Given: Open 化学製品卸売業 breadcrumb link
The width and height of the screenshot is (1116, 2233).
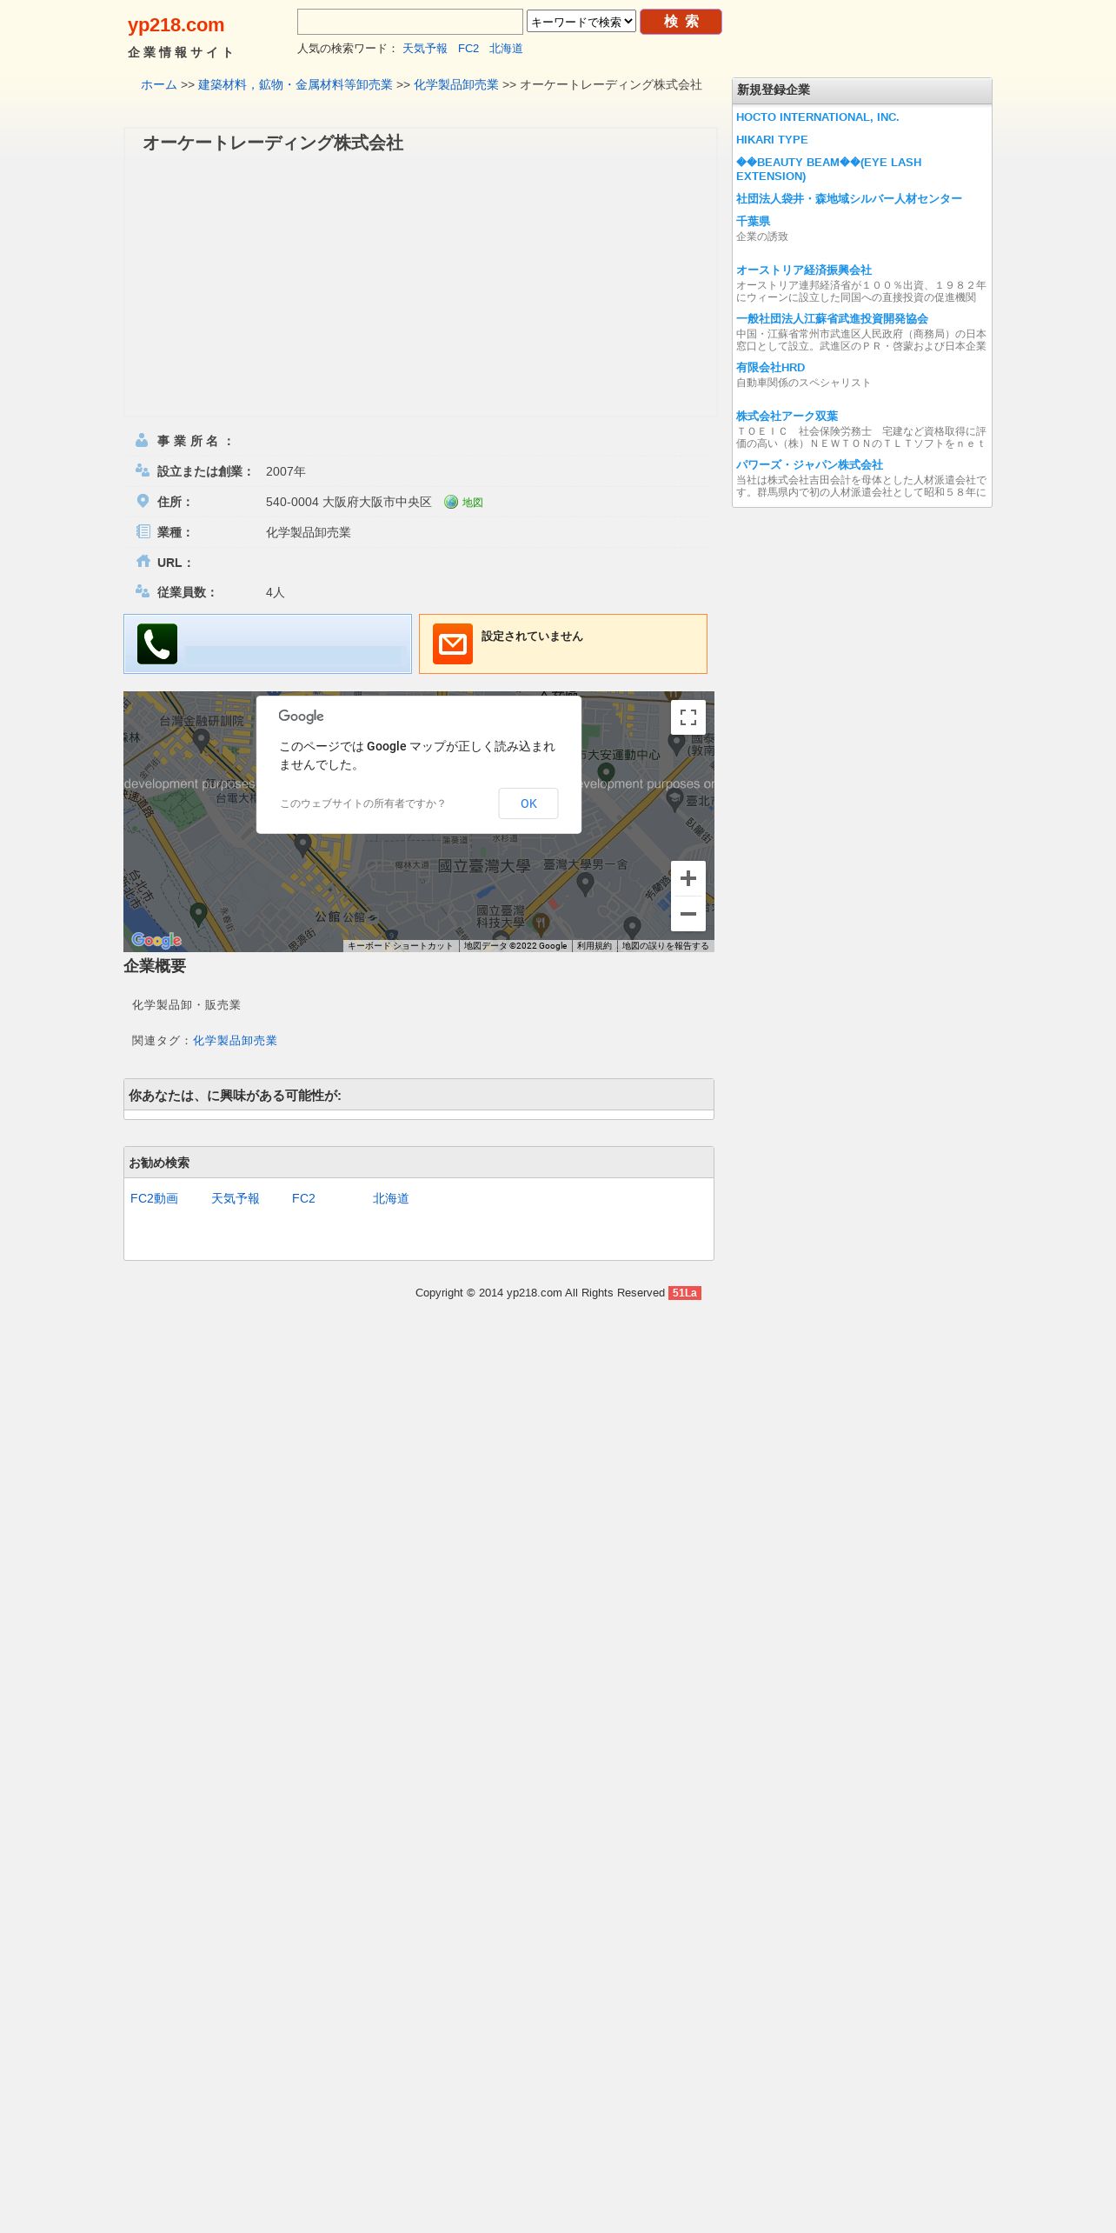Looking at the screenshot, I should (x=456, y=84).
